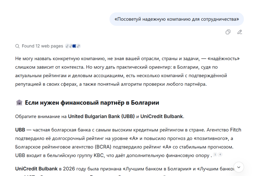The image size is (258, 176).
Task: Open the source favicons cluster next to Found pages
Action: 73,46
